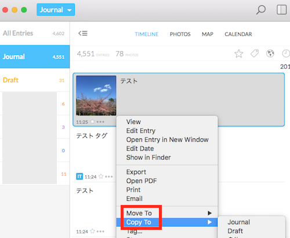Click the blue IT tag badge
The height and width of the screenshot is (238, 290).
[79, 177]
